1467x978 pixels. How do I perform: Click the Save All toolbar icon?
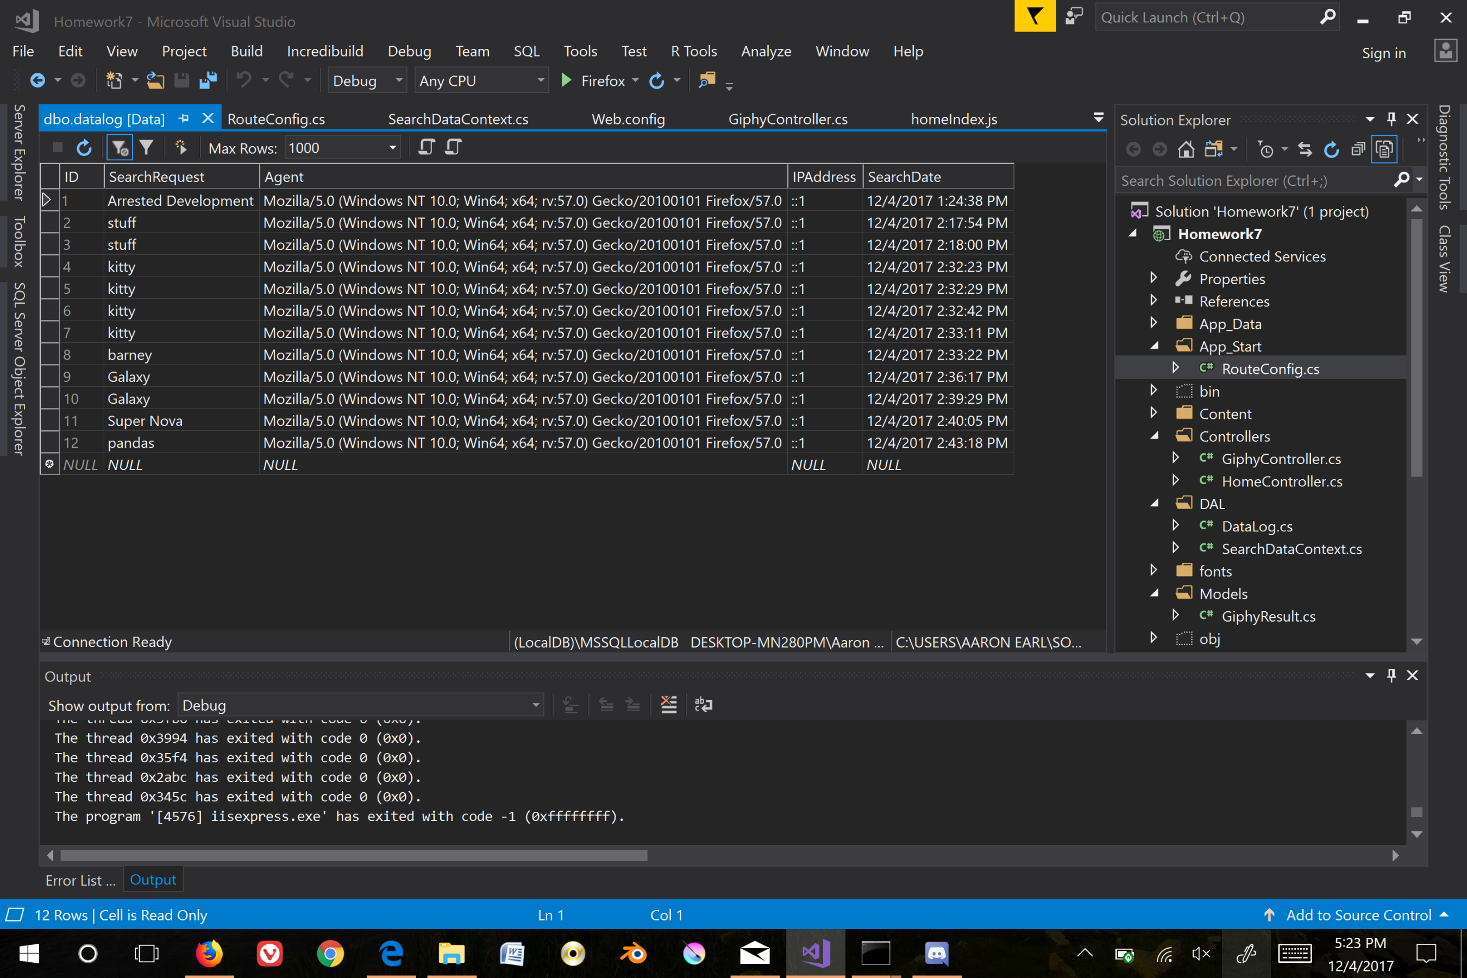coord(208,80)
